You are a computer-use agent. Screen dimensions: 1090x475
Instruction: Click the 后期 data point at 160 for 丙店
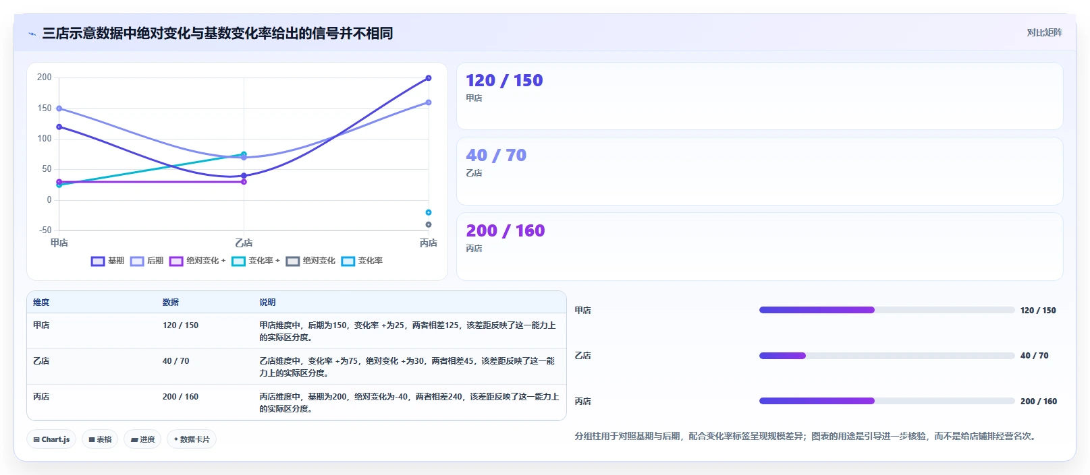coord(429,102)
